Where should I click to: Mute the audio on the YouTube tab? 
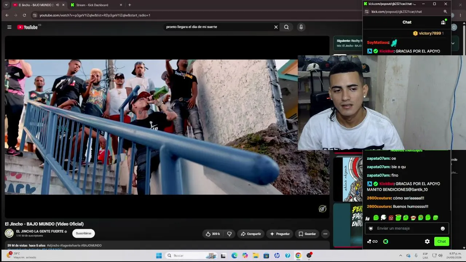[58, 5]
